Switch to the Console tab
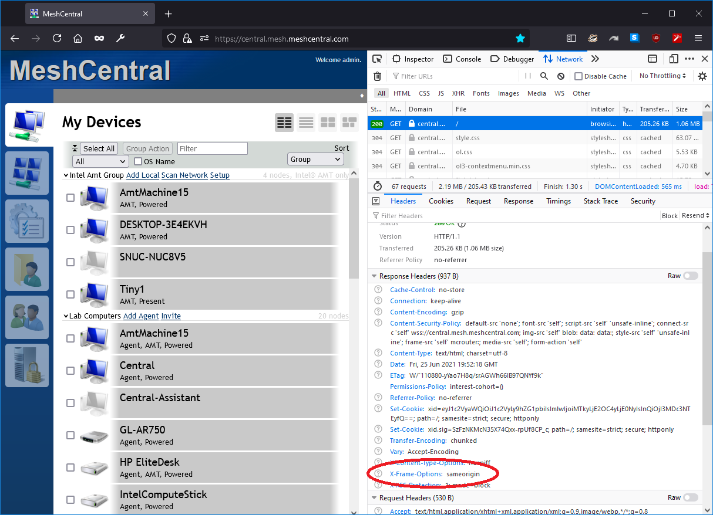The width and height of the screenshot is (713, 515). (x=462, y=59)
